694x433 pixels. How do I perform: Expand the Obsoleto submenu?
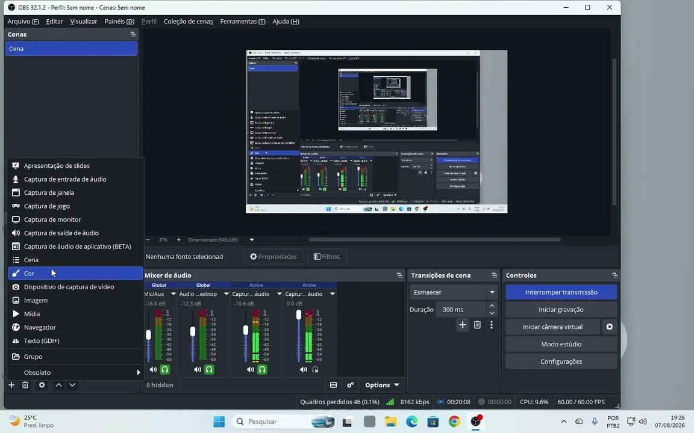(75, 372)
